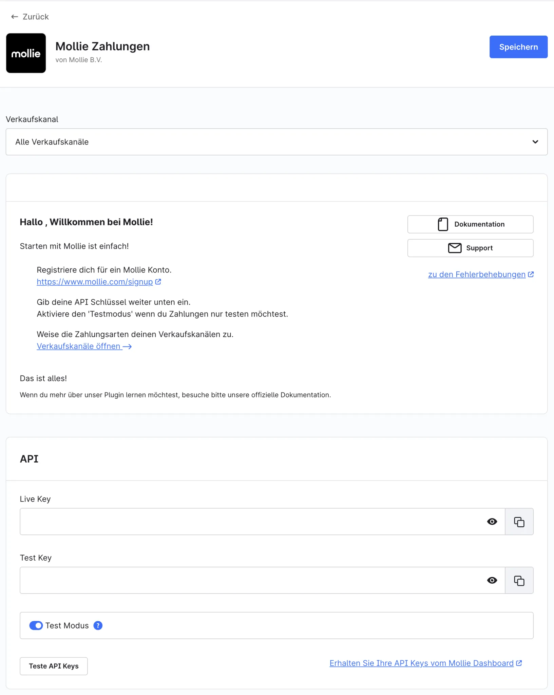Open the Test Modus help tooltip icon
Image resolution: width=554 pixels, height=695 pixels.
[98, 625]
